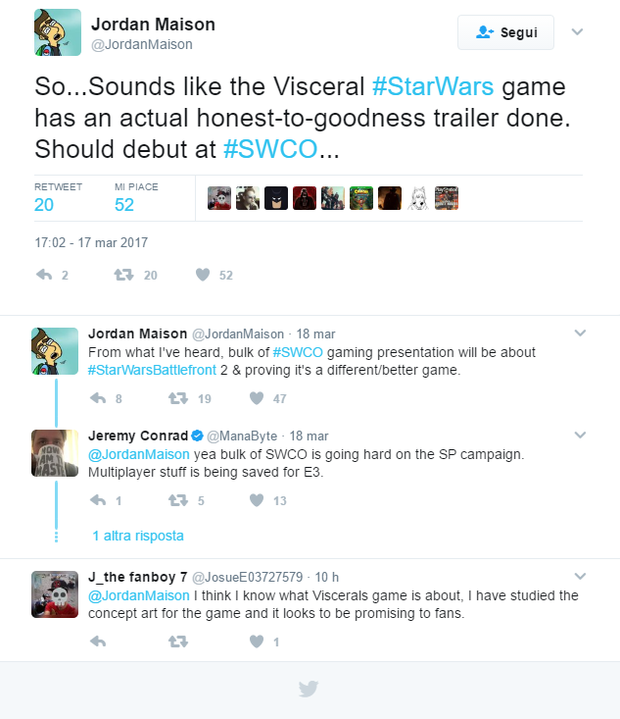Reply to the main tweet
Screen dimensions: 620x719
click(x=44, y=276)
